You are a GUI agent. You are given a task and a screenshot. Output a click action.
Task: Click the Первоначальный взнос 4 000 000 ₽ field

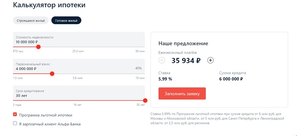[x=79, y=66]
